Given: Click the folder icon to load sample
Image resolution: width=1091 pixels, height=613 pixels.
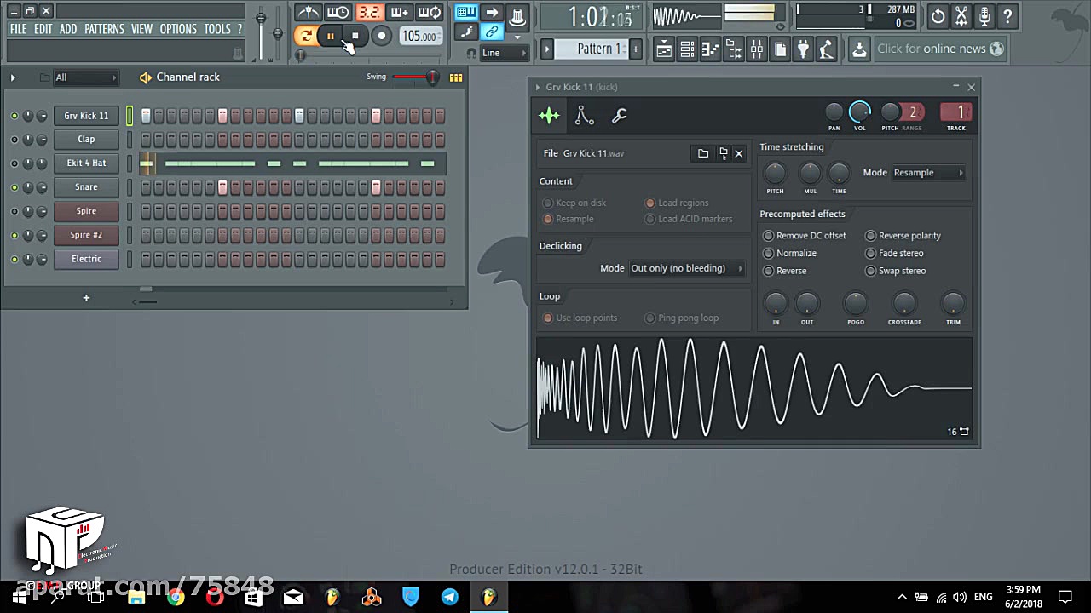Looking at the screenshot, I should pos(703,153).
